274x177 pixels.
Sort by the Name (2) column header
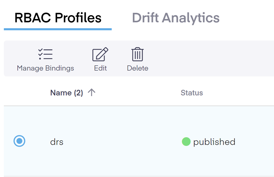point(67,93)
